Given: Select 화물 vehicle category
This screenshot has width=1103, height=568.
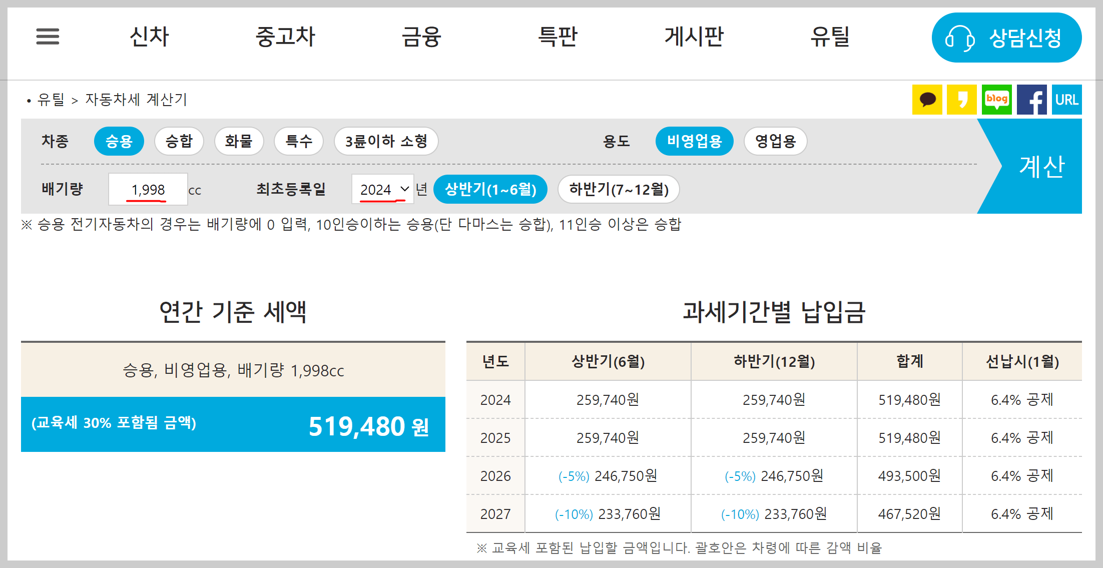Looking at the screenshot, I should click(239, 141).
